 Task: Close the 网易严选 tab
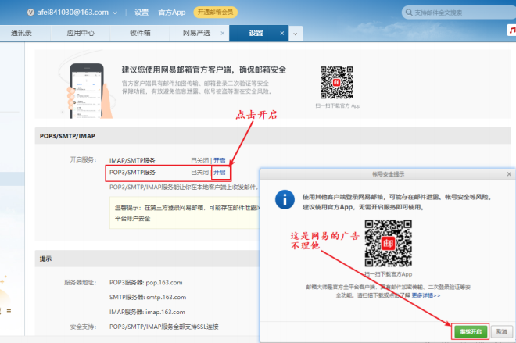[222, 34]
